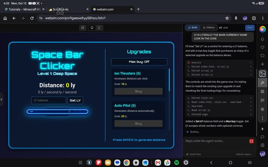Stop the agent with red stop button

pos(251,141)
